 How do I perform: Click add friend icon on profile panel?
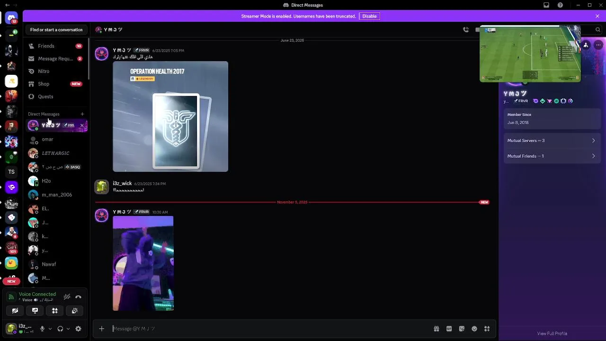pos(586,45)
